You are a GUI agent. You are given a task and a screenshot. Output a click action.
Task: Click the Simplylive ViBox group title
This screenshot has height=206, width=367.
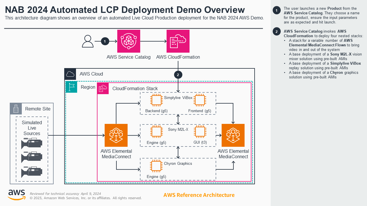(x=178, y=98)
